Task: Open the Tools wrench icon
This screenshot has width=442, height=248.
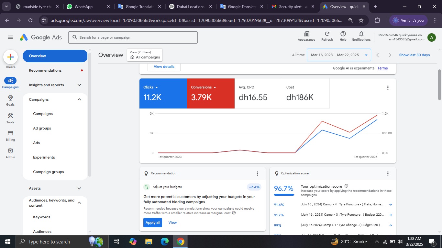Action: pyautogui.click(x=10, y=116)
